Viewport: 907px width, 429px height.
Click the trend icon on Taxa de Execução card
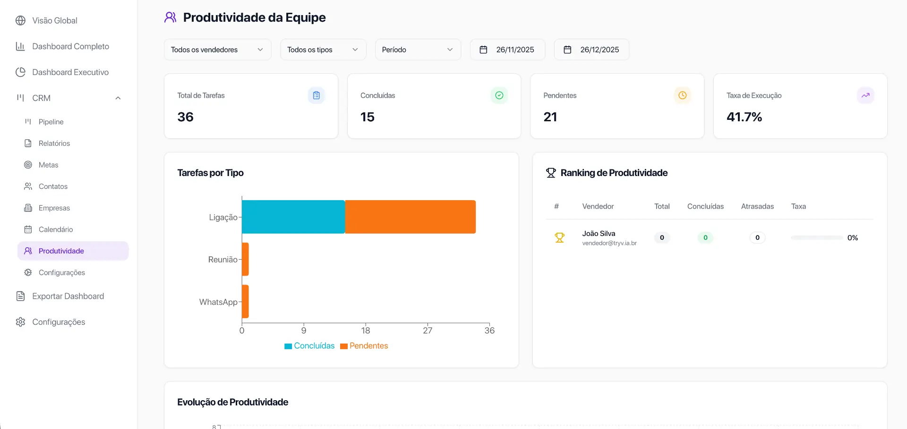[x=865, y=95]
